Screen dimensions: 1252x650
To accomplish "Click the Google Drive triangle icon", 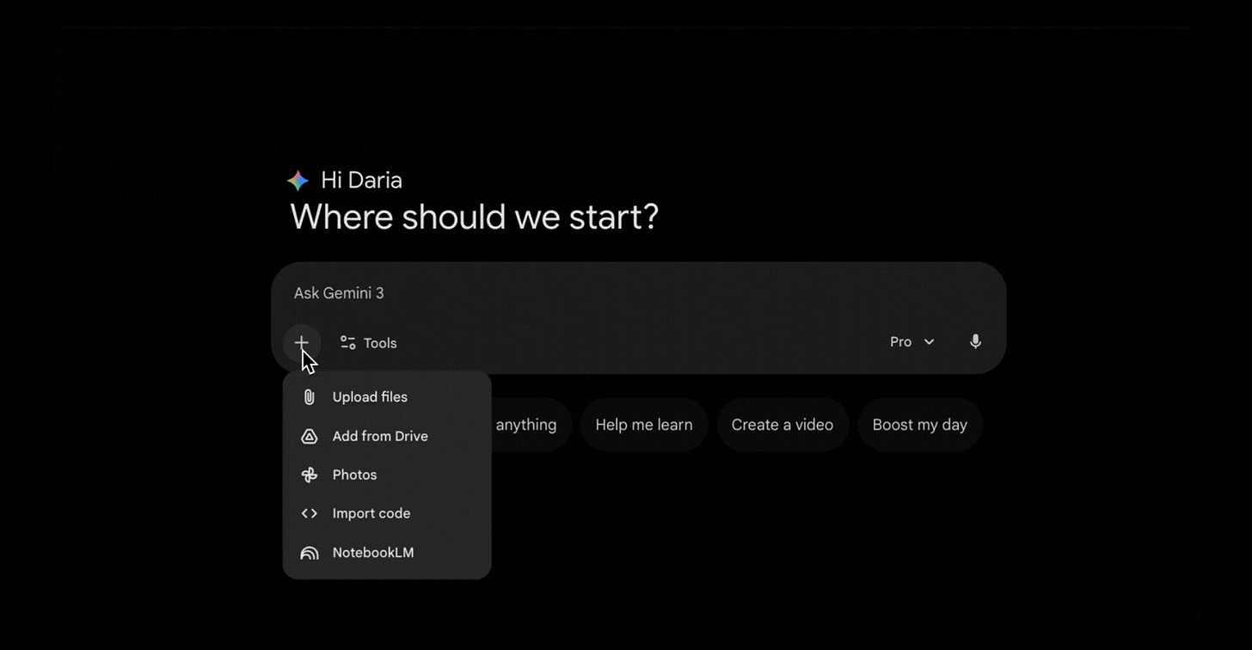I will [x=310, y=436].
